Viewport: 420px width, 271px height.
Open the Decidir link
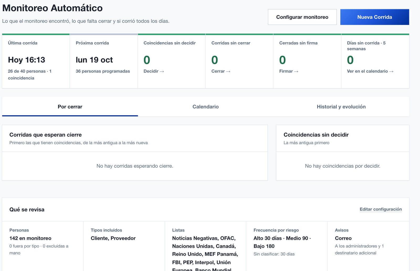click(x=154, y=71)
